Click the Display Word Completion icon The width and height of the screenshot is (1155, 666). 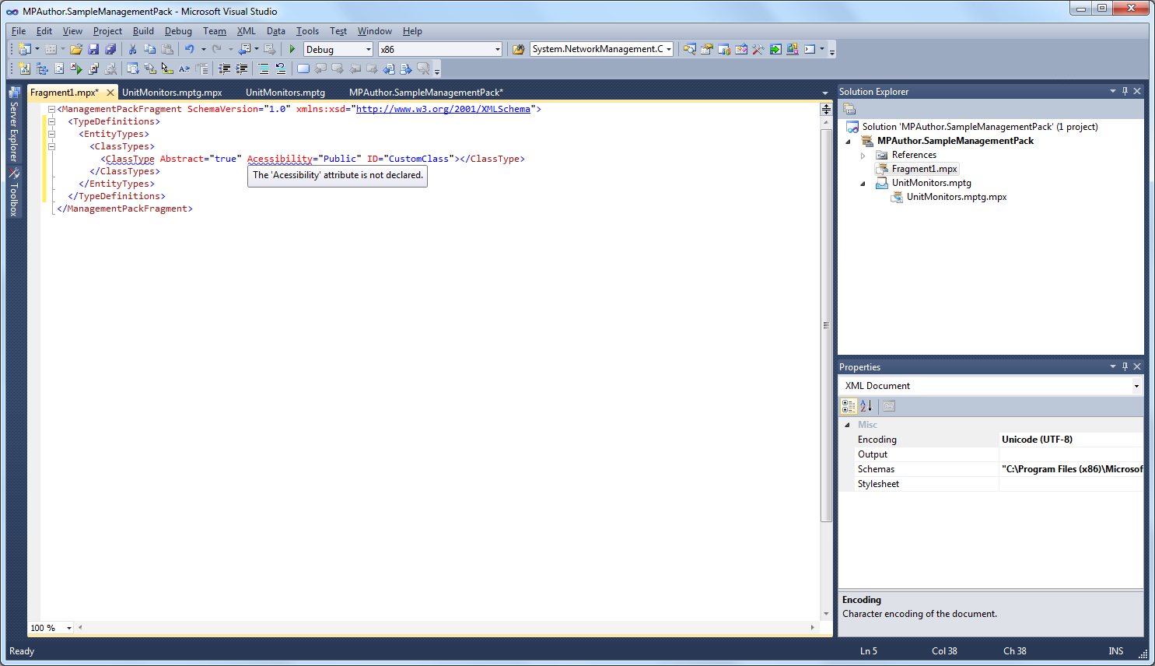click(184, 68)
